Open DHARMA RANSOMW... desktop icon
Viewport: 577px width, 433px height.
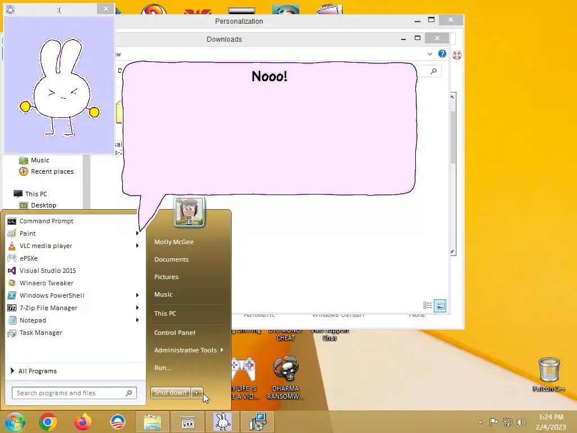click(286, 377)
